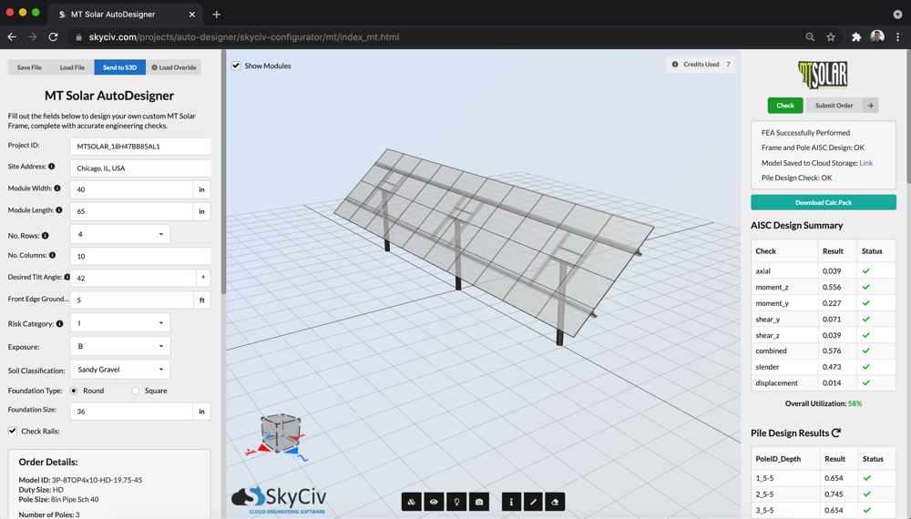Click the 'combined' row in AISC summary

coord(824,351)
